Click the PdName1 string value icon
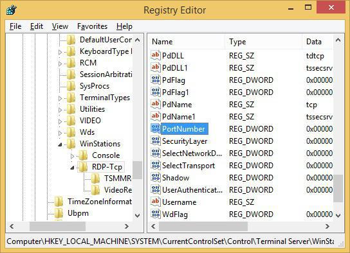 [x=155, y=116]
